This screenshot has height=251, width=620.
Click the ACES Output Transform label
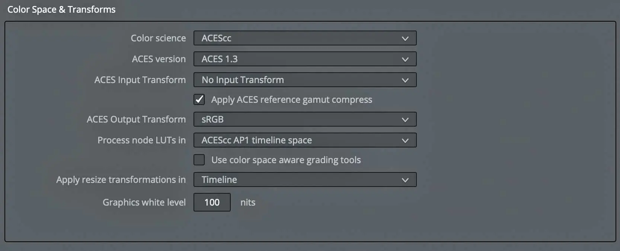tap(136, 120)
